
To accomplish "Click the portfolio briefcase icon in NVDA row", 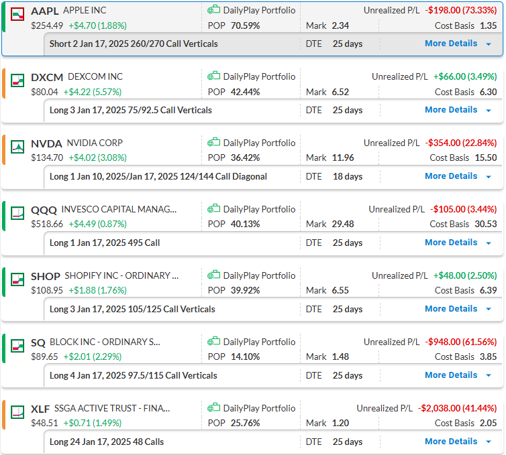I will click(213, 142).
